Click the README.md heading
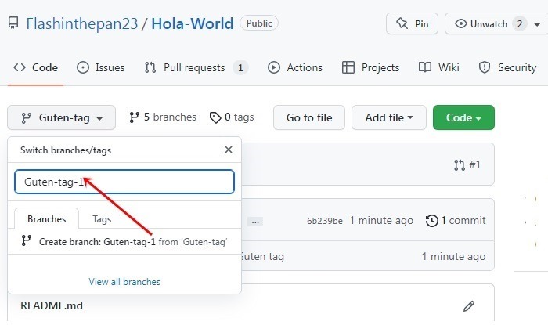 (52, 305)
